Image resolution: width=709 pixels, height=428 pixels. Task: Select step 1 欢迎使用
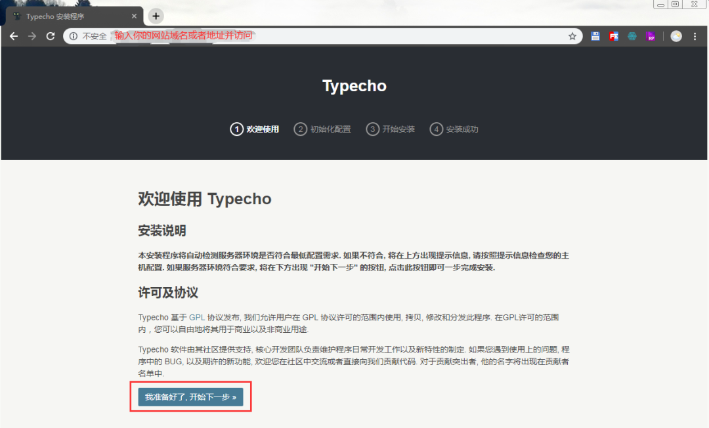255,129
